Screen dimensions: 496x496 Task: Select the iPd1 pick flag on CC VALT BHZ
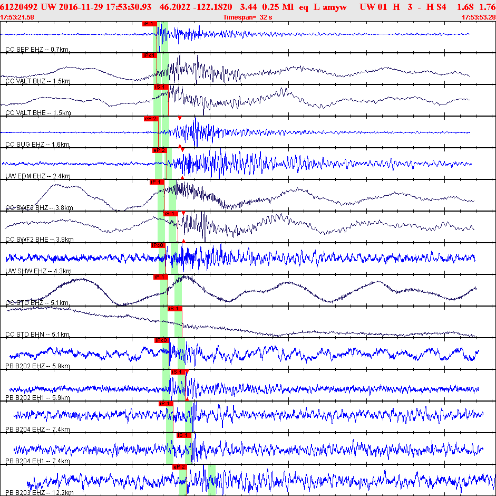pyautogui.click(x=150, y=55)
